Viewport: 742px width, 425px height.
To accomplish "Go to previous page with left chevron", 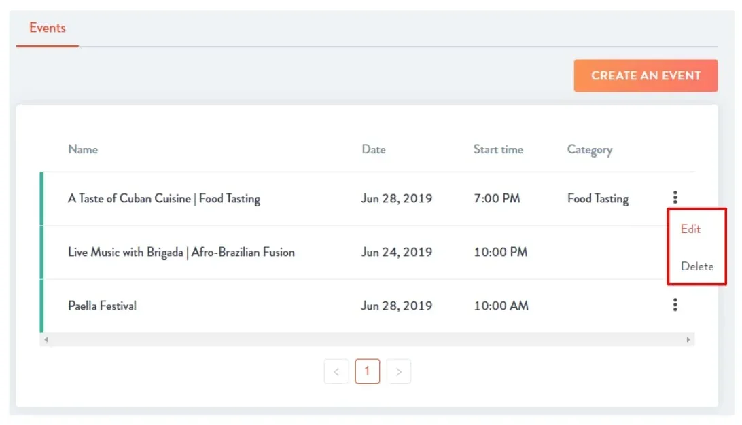I will point(336,371).
